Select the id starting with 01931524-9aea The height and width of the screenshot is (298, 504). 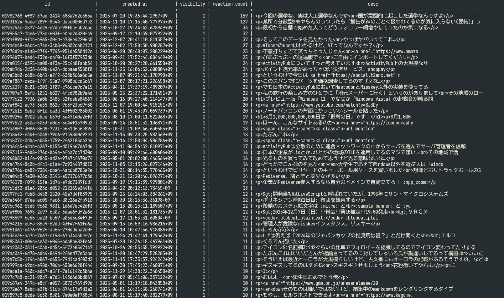[x=47, y=22]
